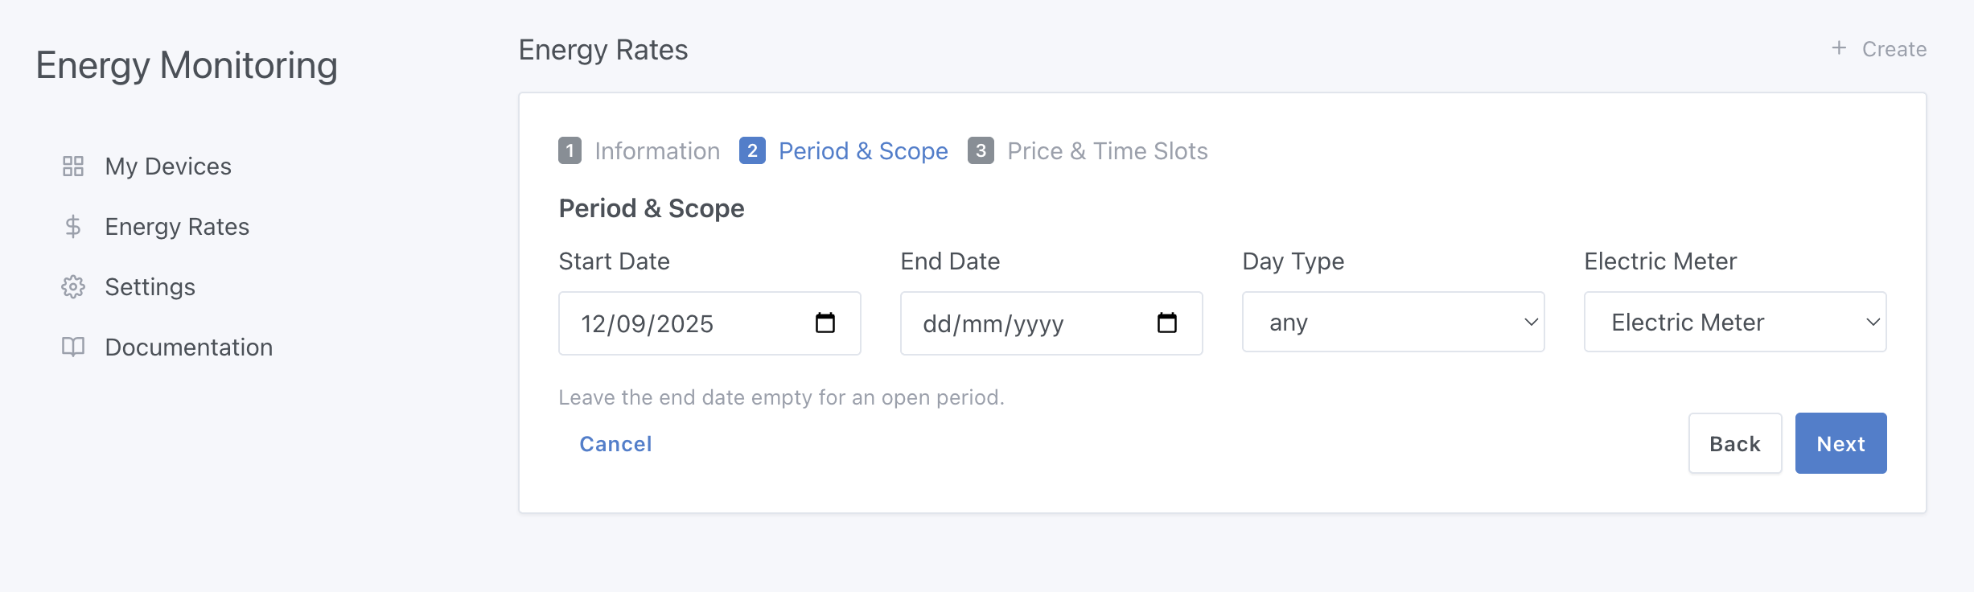Click the step 1 badge icon

coord(570,151)
